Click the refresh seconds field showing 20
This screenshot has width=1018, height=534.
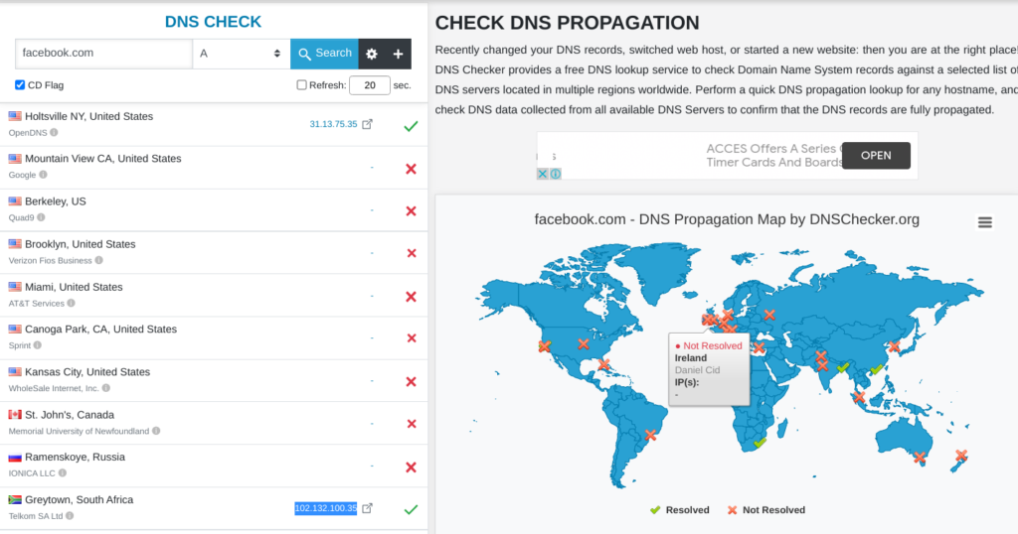point(370,85)
